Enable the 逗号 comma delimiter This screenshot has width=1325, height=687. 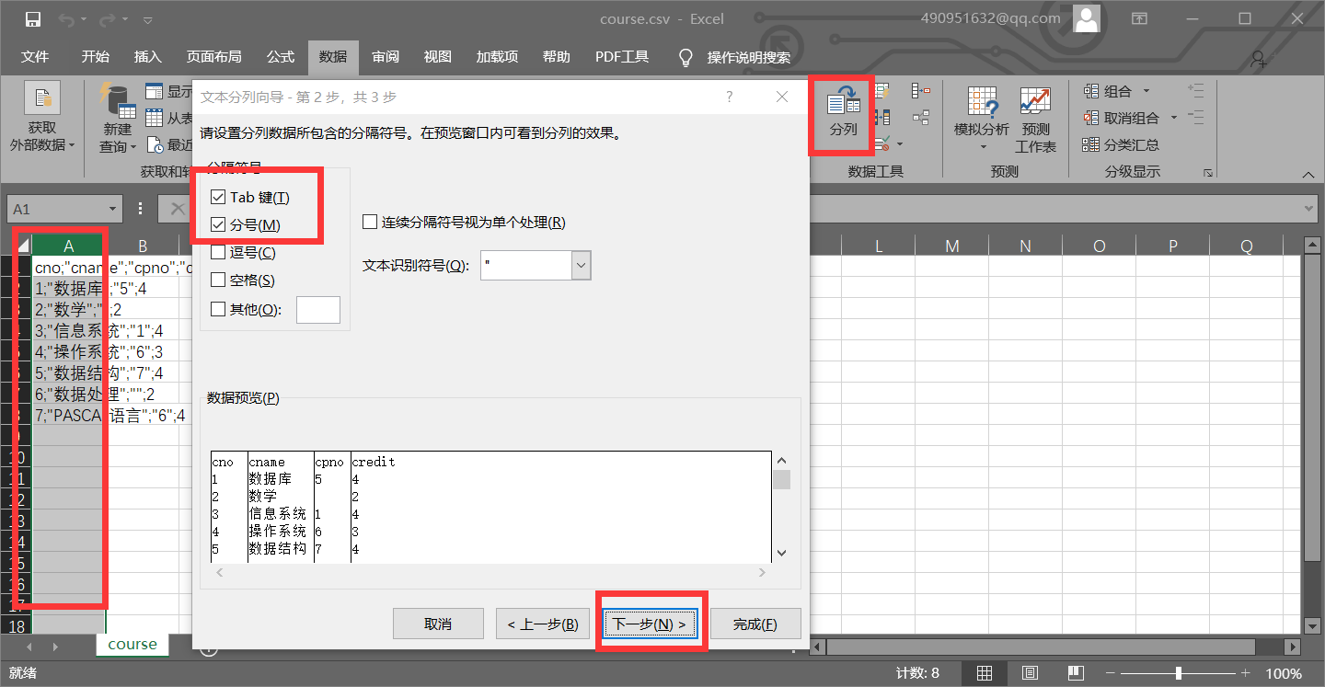[x=218, y=251]
